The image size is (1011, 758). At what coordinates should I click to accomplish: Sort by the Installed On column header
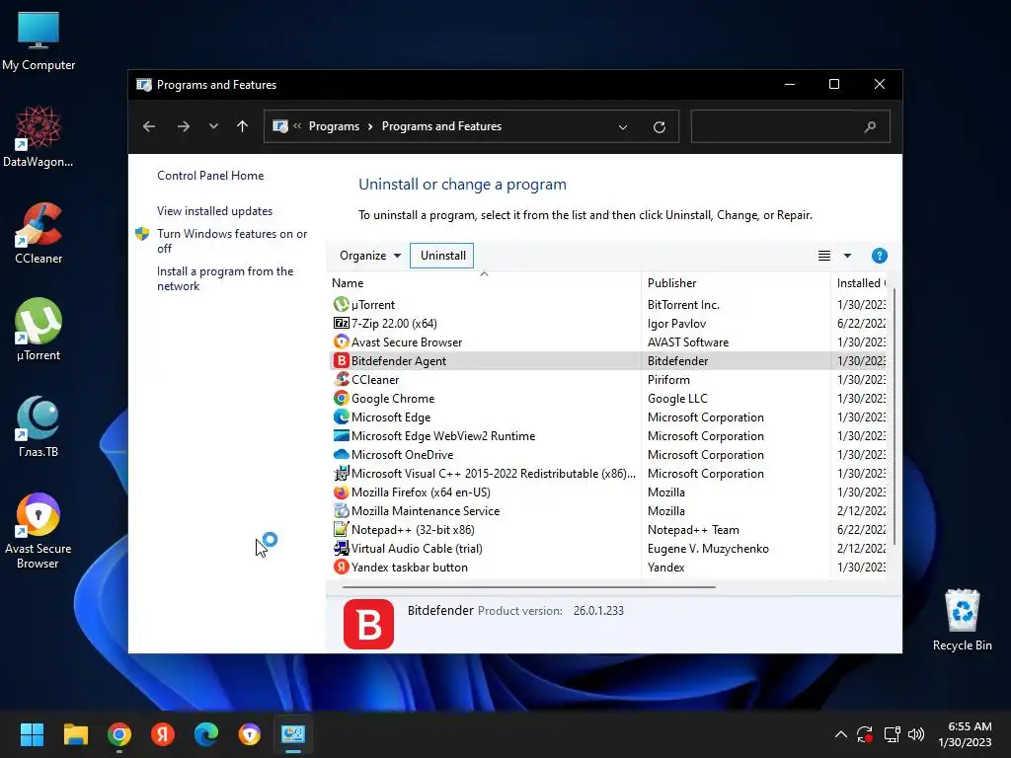coord(859,283)
